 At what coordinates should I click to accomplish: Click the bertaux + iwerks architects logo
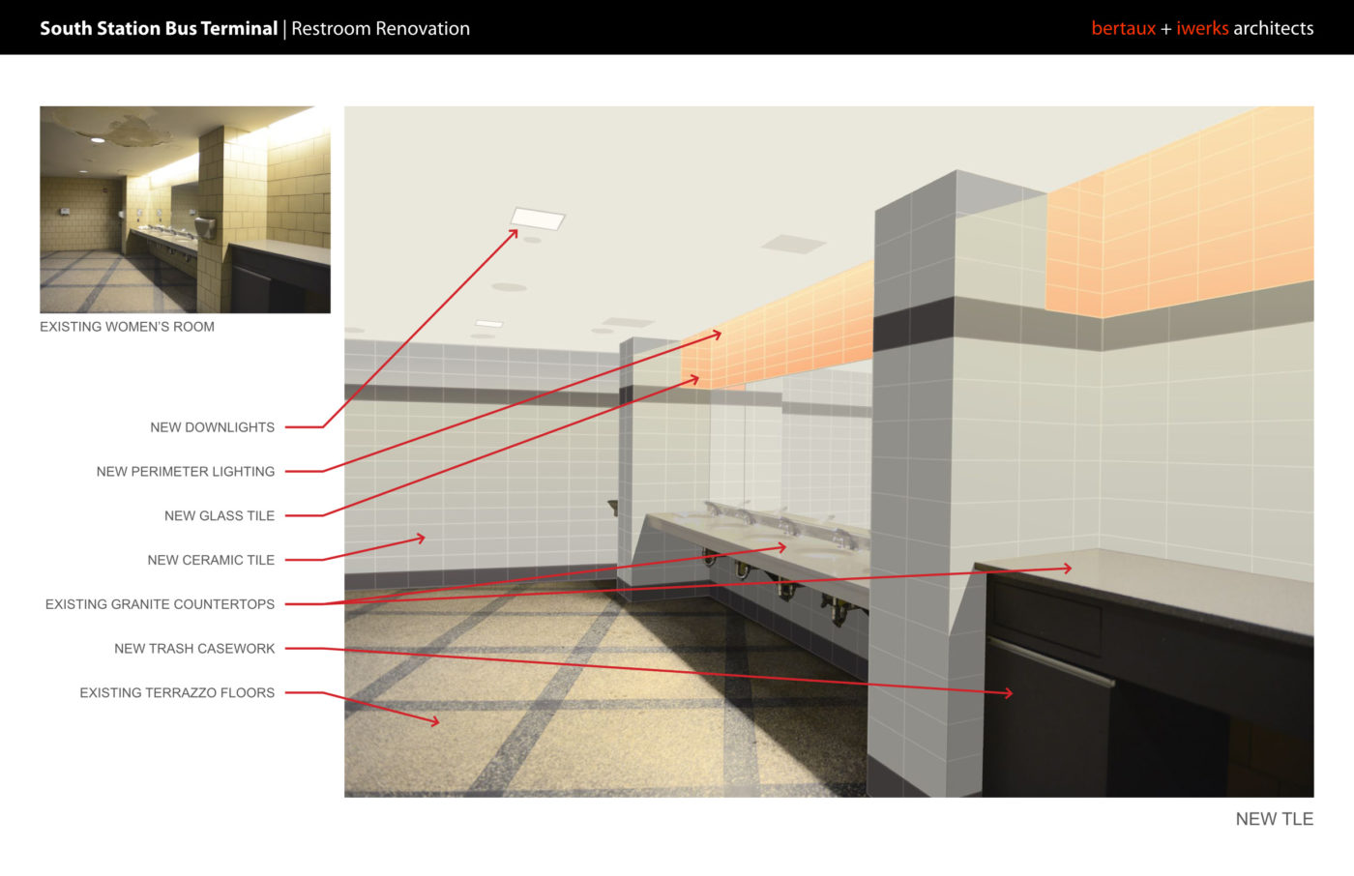tap(1201, 28)
